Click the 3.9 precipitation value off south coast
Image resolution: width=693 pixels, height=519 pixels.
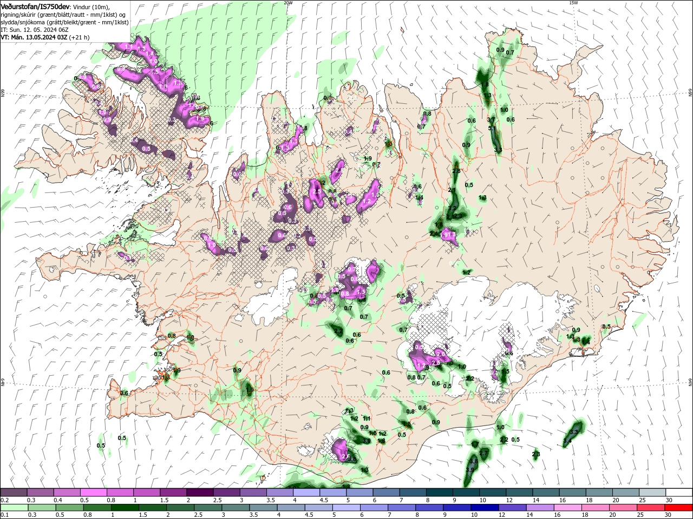(x=470, y=470)
